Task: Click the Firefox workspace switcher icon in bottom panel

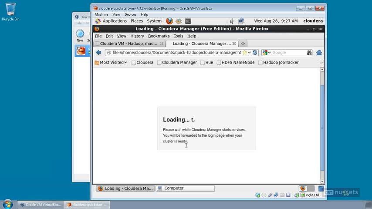Action: 303,189
